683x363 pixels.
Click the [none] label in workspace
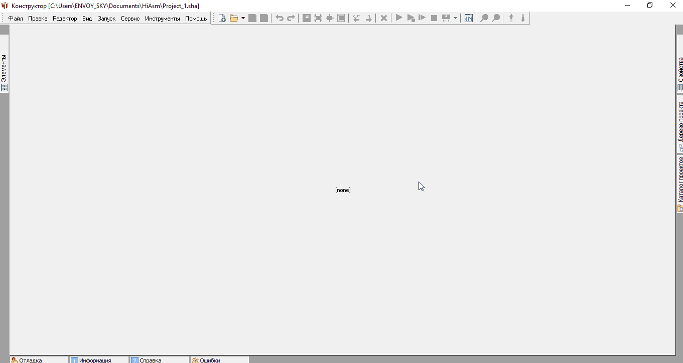point(343,190)
